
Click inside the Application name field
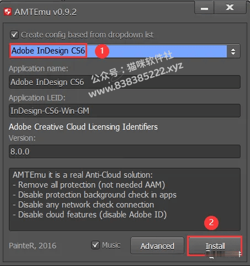pyautogui.click(x=125, y=82)
